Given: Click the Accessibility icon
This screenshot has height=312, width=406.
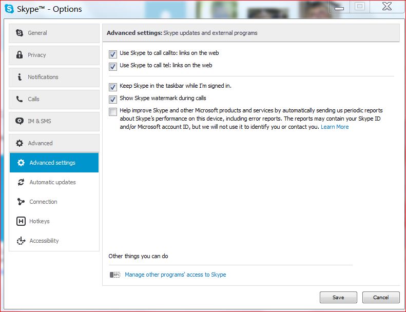Looking at the screenshot, I should point(21,241).
